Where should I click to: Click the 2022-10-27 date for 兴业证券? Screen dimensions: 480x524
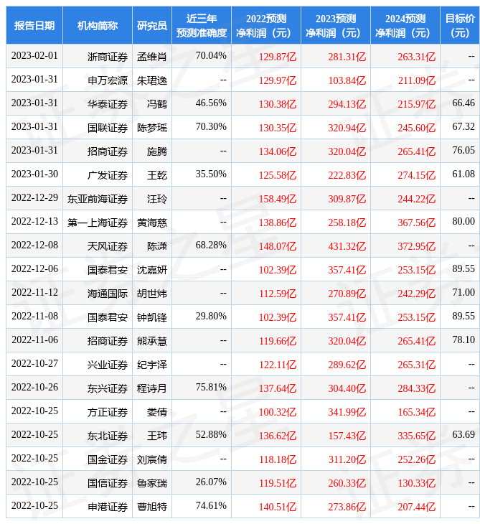pos(34,364)
